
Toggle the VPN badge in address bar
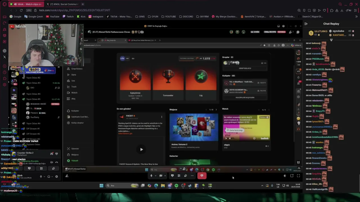[29, 10]
